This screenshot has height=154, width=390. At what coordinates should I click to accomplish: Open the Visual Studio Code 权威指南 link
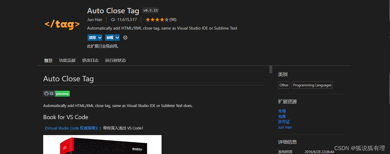pos(71,128)
